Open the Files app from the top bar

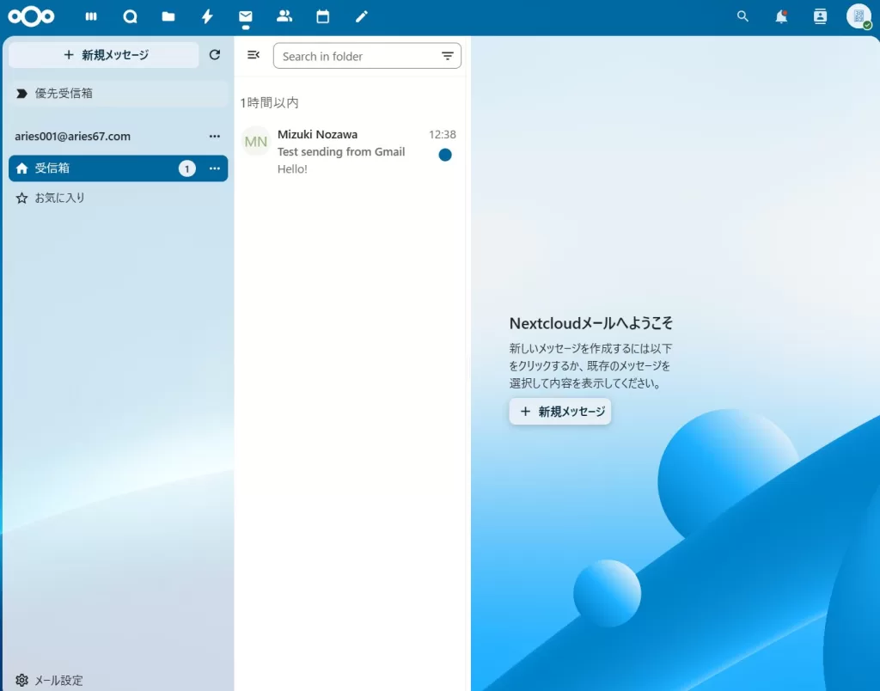(x=168, y=16)
